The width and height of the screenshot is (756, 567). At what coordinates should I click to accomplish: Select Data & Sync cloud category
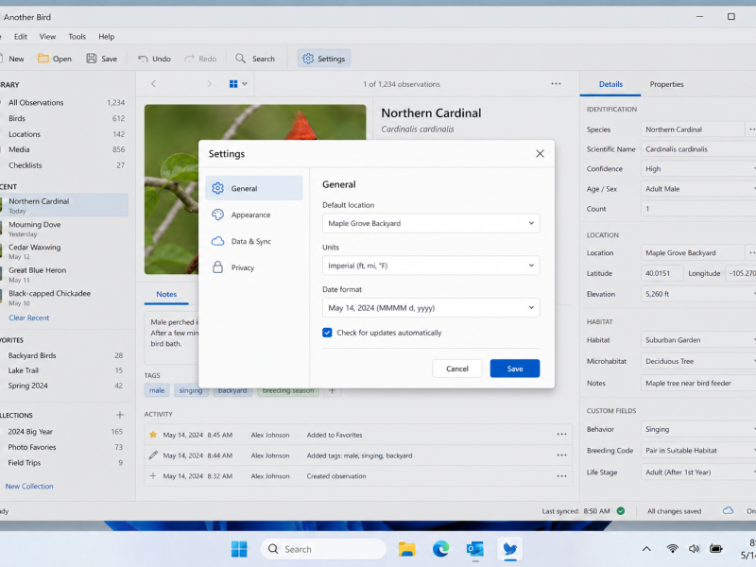pyautogui.click(x=254, y=241)
